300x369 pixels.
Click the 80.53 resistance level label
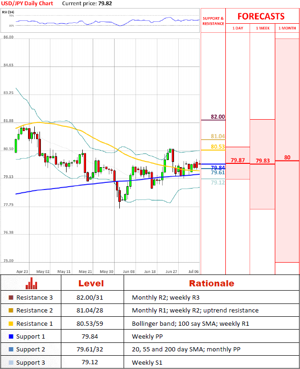(x=218, y=147)
